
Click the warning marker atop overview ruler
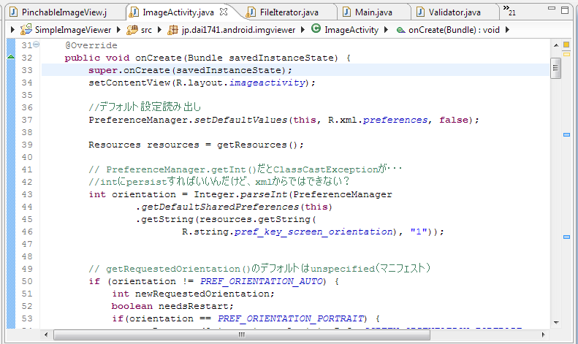[566, 45]
